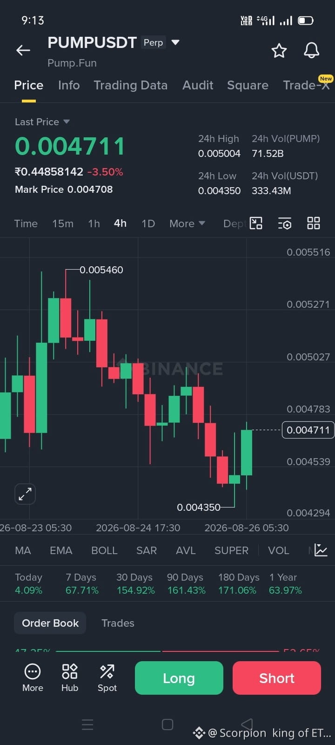The height and width of the screenshot is (745, 335).
Task: Open the More menu icon at bottom
Action: click(33, 677)
